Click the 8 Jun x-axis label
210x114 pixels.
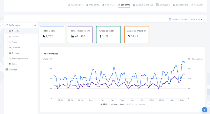(182, 100)
